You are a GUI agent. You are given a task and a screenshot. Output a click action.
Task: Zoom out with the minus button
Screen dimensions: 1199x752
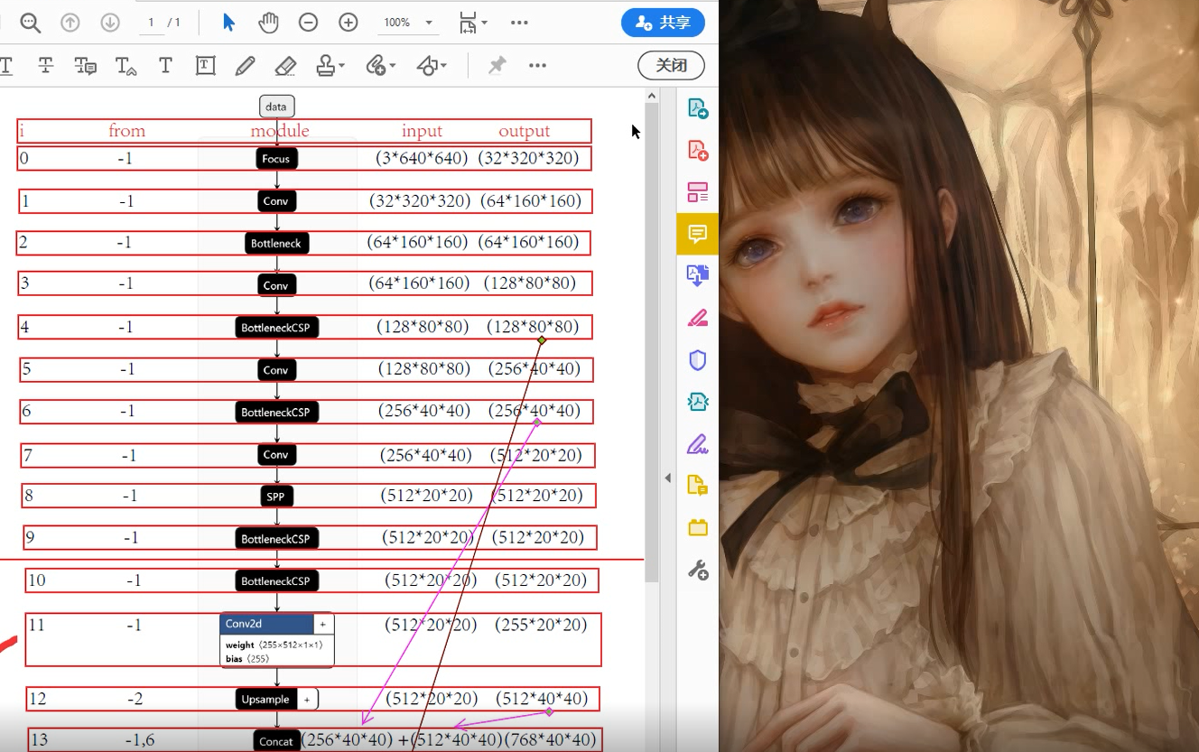pos(308,23)
